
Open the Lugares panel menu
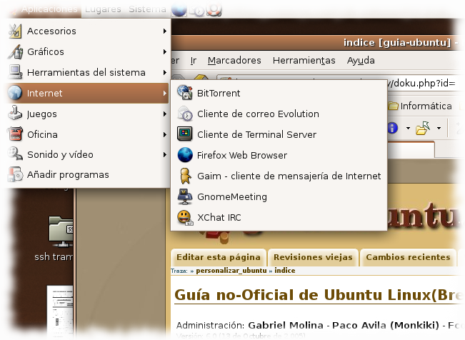coord(103,9)
